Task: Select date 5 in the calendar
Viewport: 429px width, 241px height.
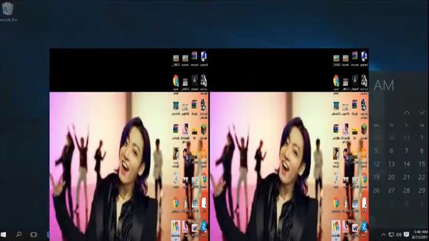Action: click(x=376, y=151)
